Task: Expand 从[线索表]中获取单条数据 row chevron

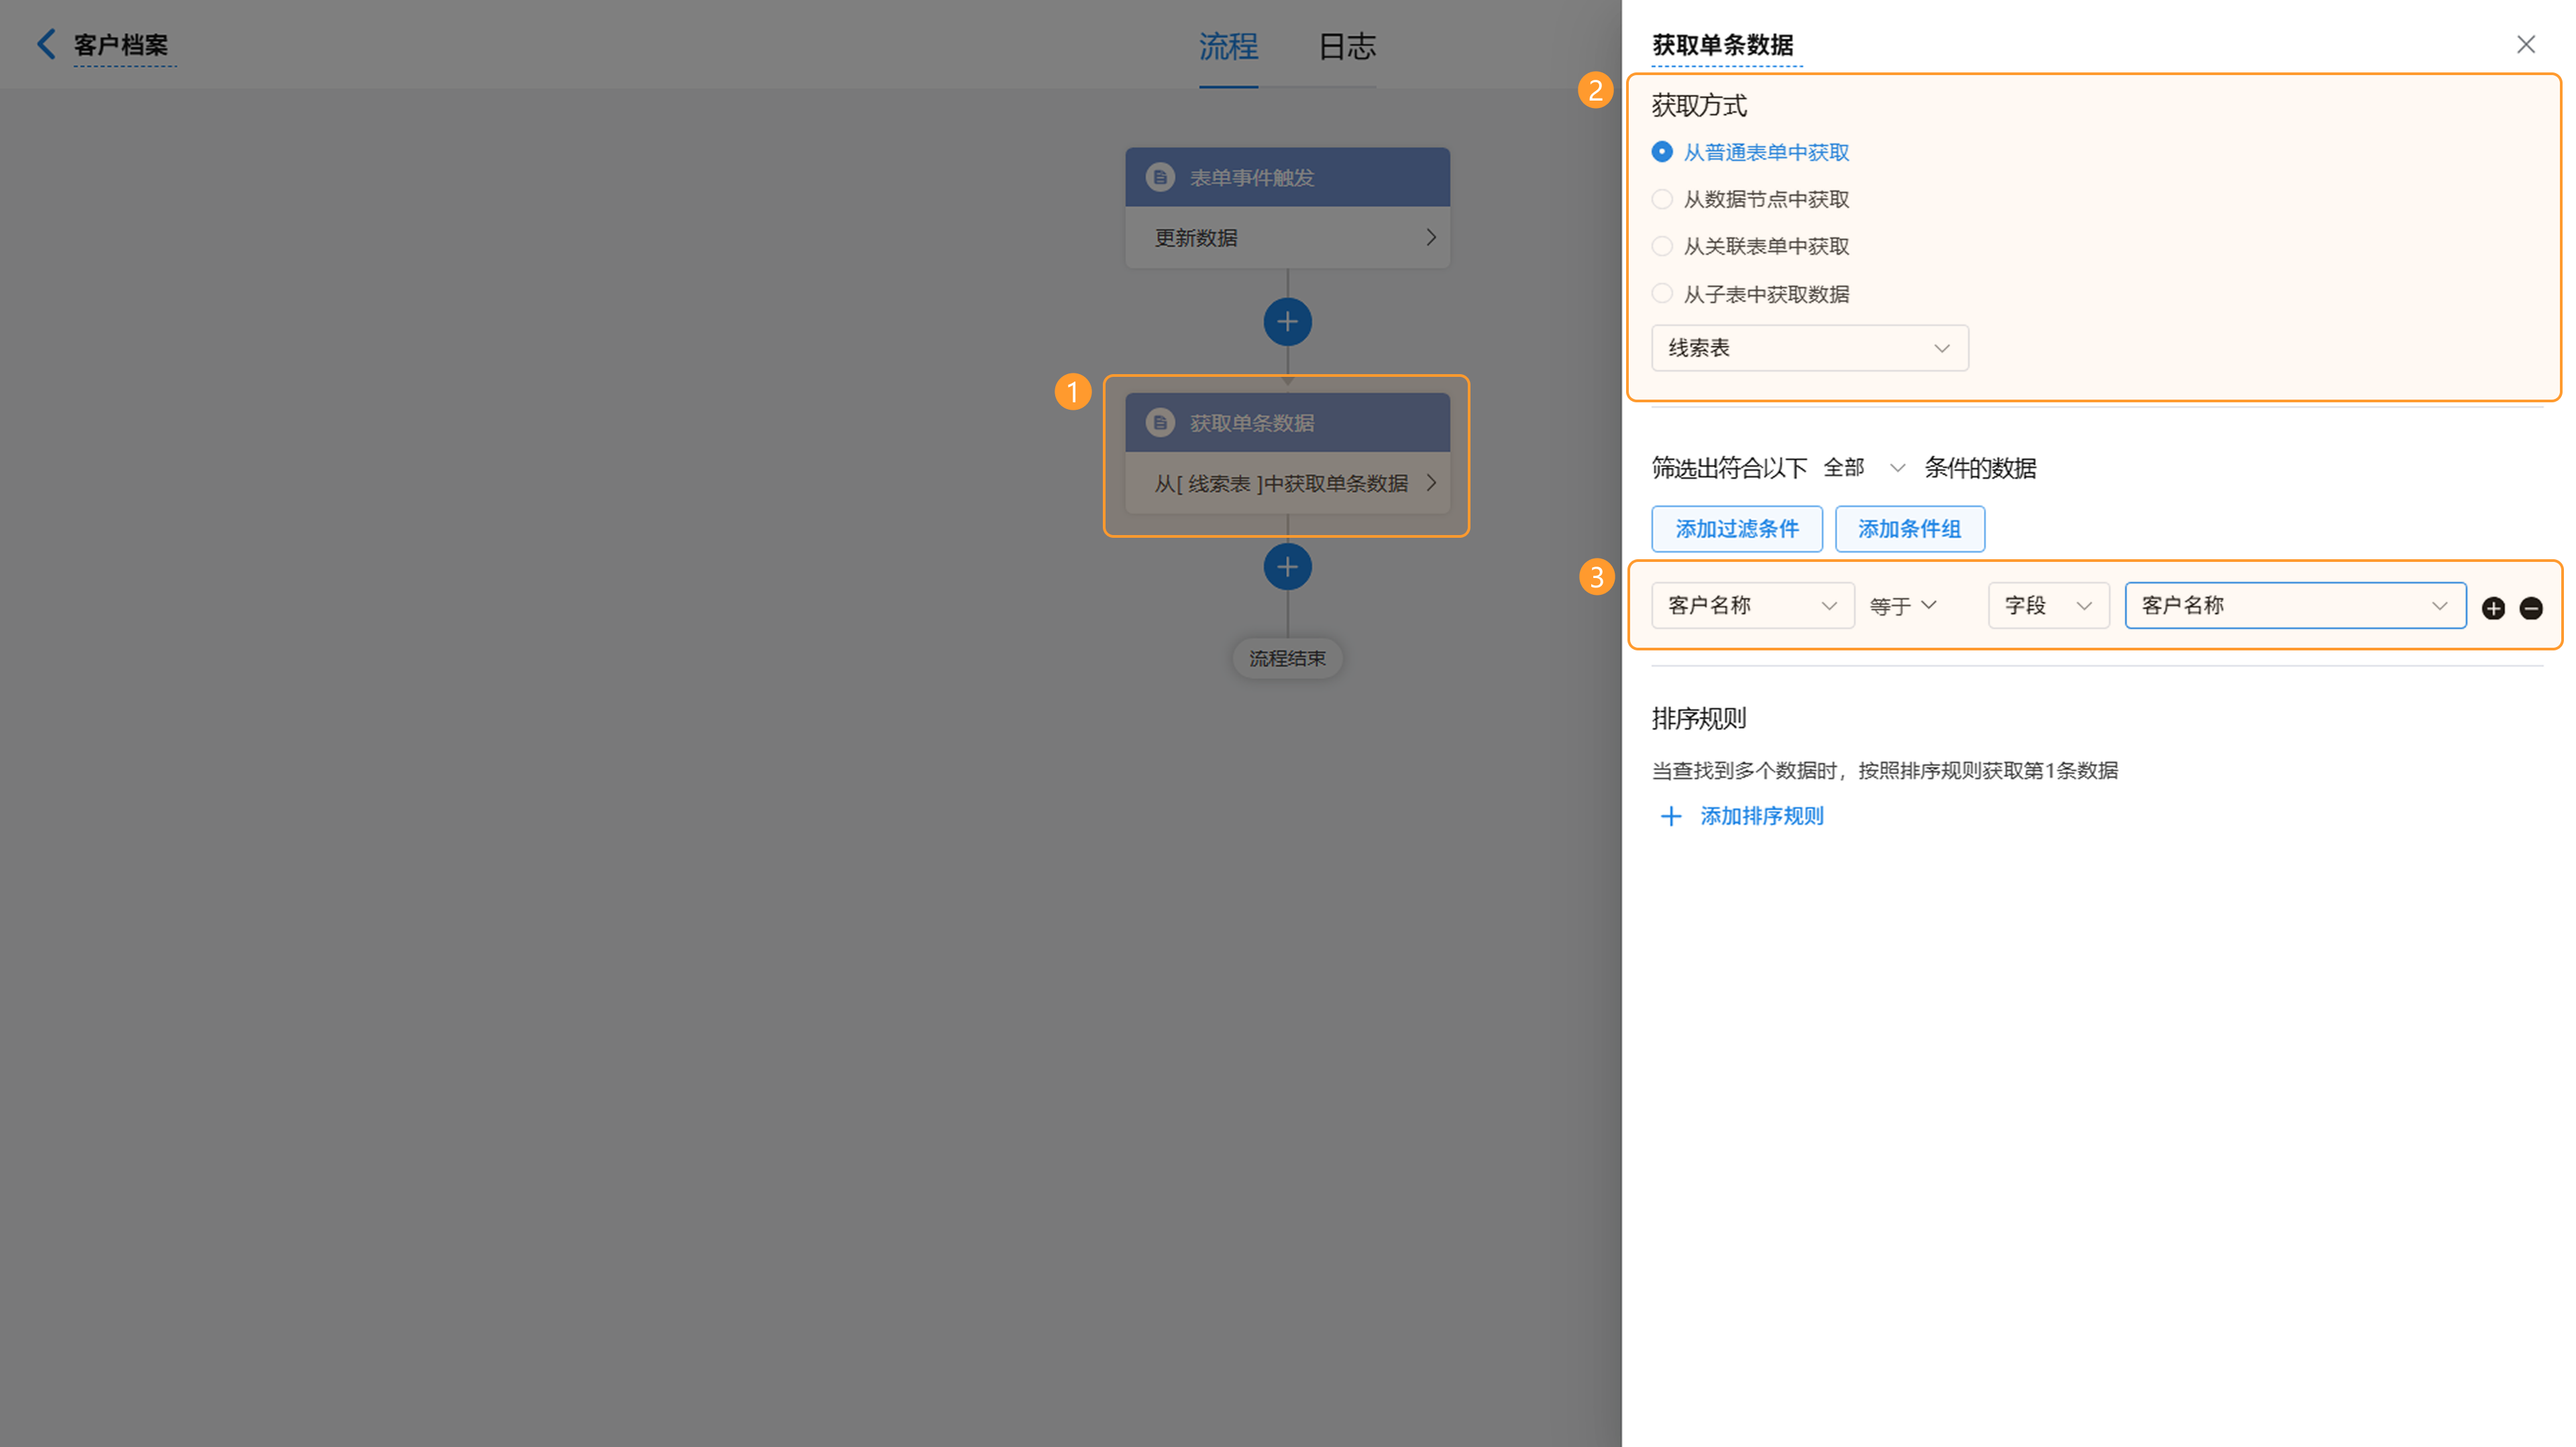Action: pos(1430,483)
